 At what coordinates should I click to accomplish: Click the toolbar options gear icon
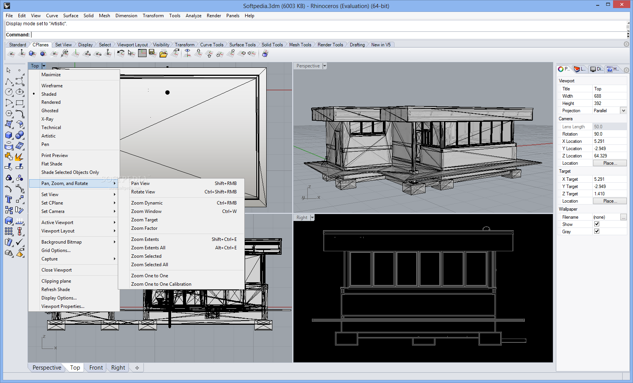point(626,44)
